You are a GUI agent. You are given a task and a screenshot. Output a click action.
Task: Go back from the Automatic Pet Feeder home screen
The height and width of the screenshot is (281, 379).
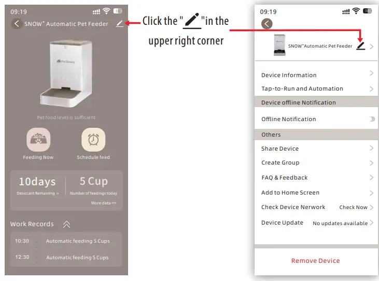tap(17, 24)
